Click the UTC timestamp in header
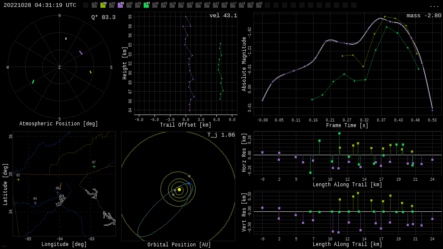Viewport: 443px width, 249px height. (40, 5)
